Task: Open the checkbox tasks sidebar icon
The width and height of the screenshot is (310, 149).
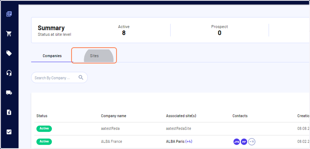Action: pyautogui.click(x=9, y=132)
